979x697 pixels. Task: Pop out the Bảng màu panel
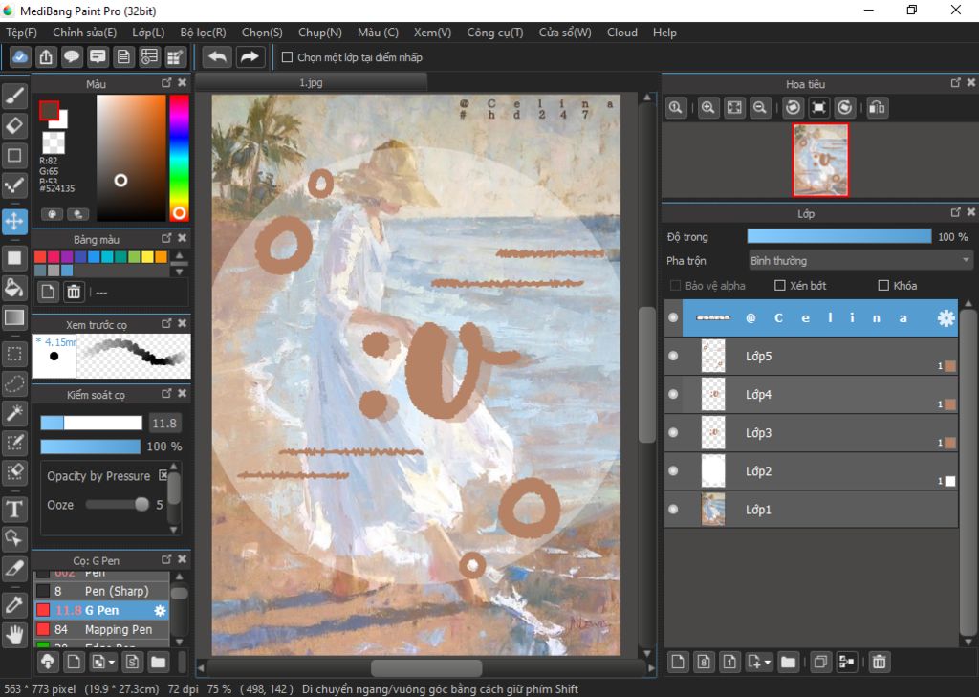[x=166, y=239]
